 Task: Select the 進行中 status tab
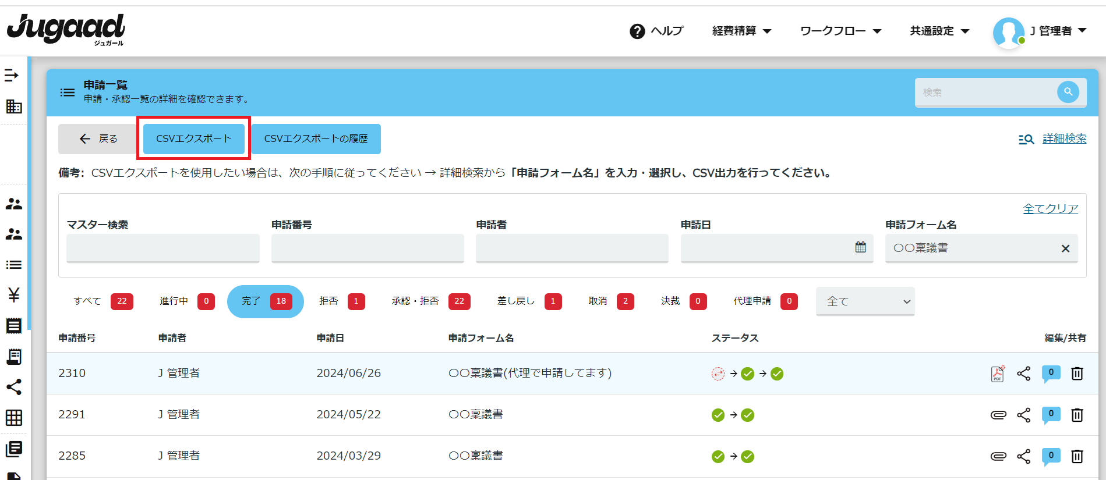(187, 301)
